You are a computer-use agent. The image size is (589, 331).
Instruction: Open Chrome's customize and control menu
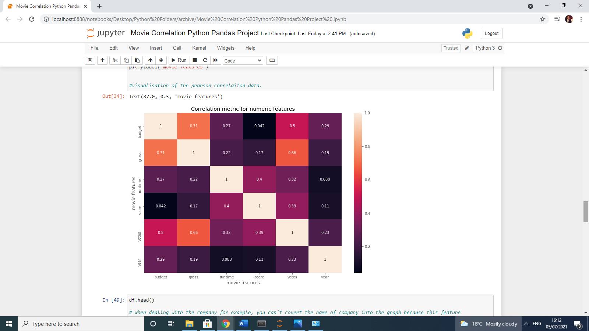581,19
